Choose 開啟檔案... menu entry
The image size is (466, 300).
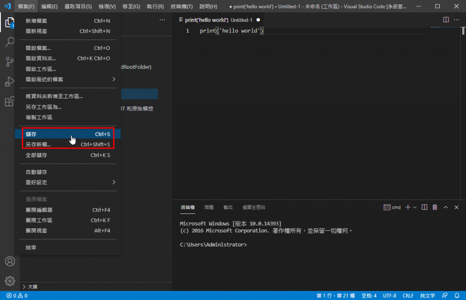point(68,48)
